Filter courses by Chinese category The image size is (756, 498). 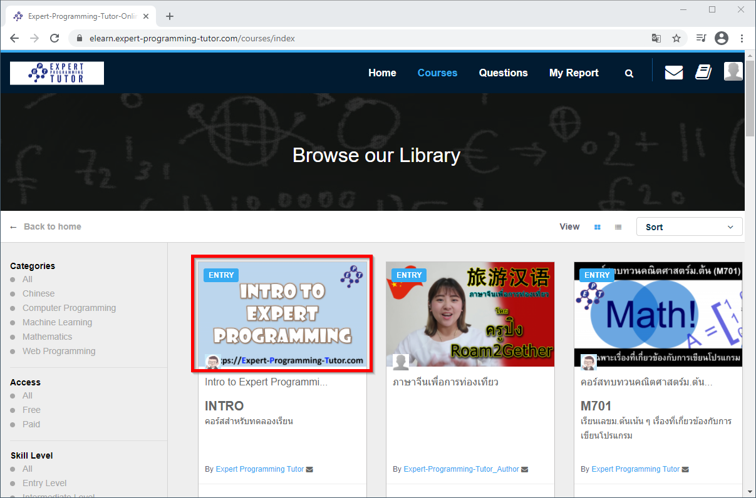pyautogui.click(x=39, y=294)
